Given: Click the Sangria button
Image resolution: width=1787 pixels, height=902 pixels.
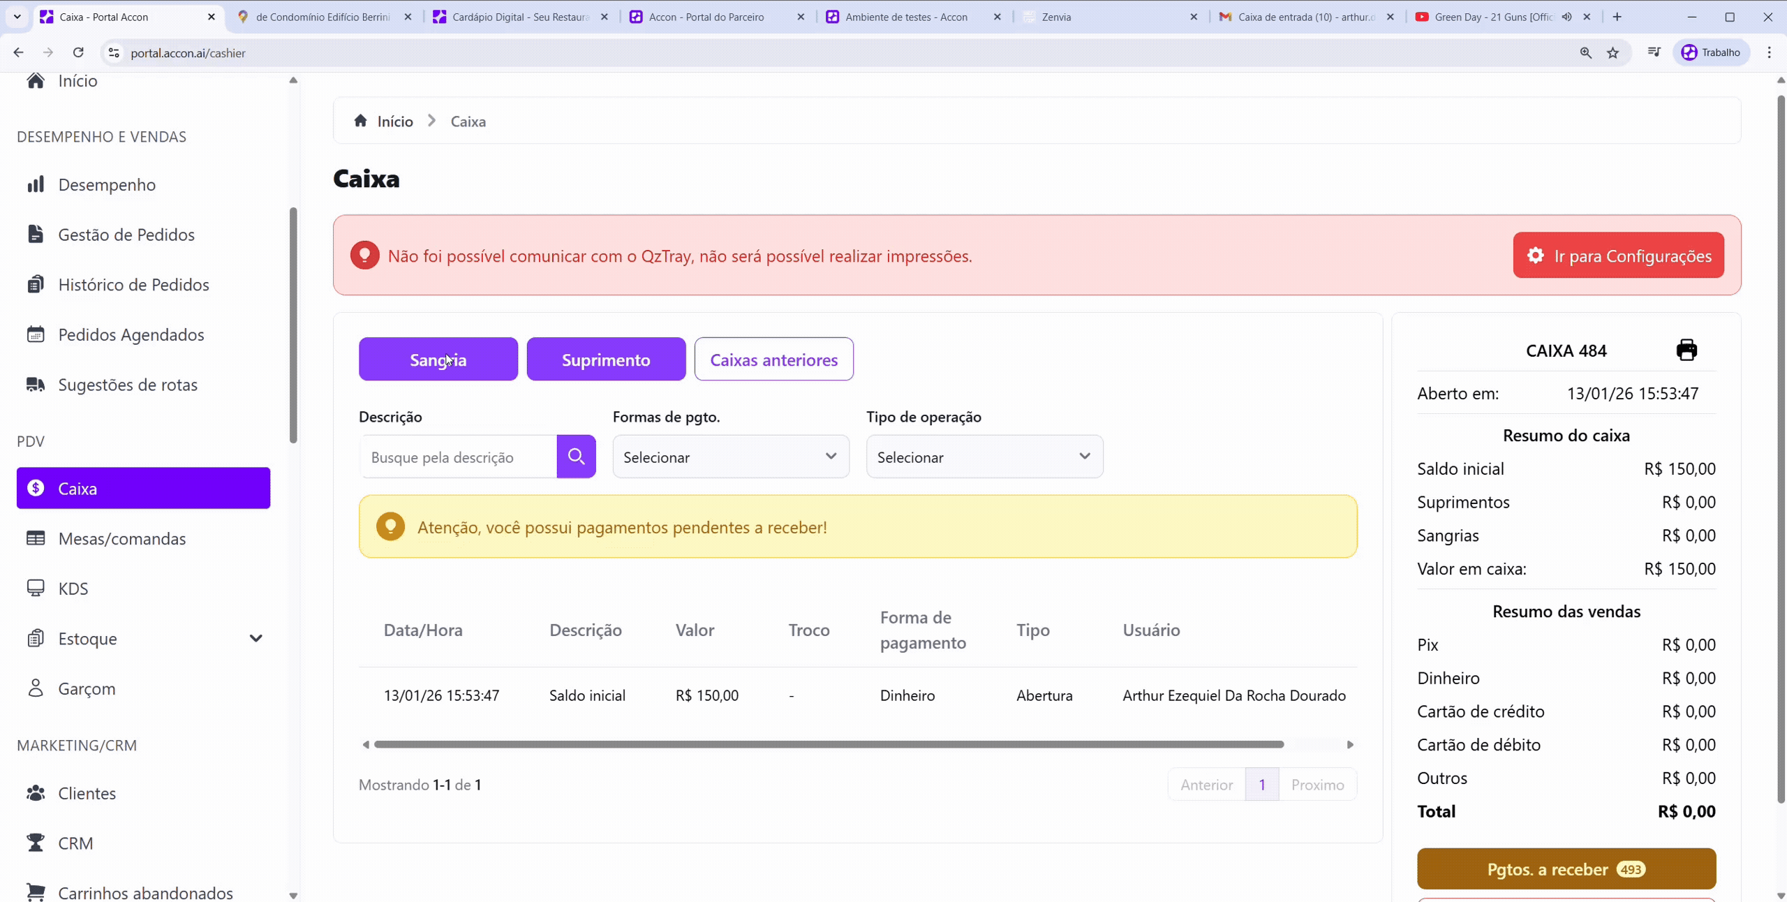Looking at the screenshot, I should pyautogui.click(x=438, y=360).
